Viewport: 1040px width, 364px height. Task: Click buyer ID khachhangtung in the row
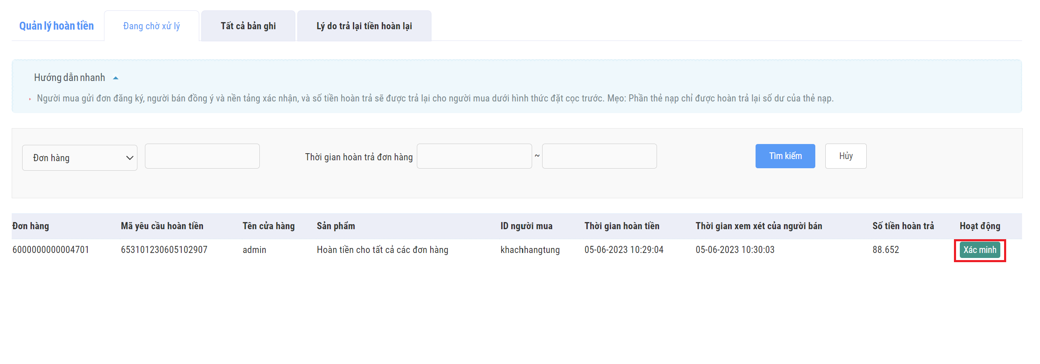pyautogui.click(x=530, y=250)
